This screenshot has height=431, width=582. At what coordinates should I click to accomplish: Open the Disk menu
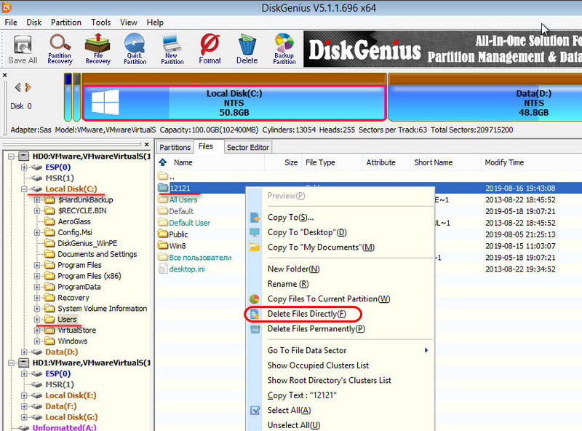(x=33, y=23)
